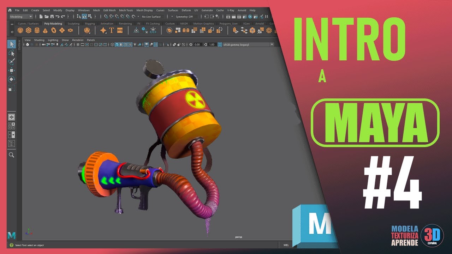Click the viewport exposure value field

[197, 45]
